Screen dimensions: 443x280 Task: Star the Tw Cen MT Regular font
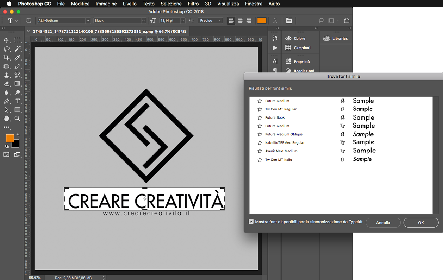pyautogui.click(x=260, y=109)
